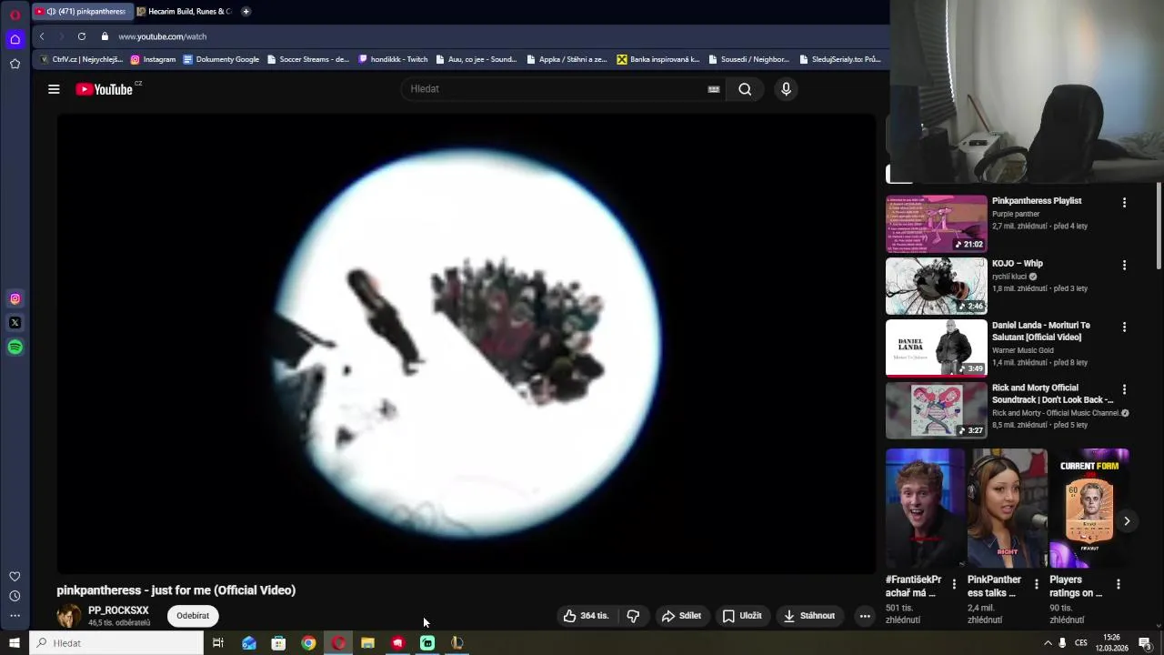View site info via the padlock icon

(x=105, y=36)
